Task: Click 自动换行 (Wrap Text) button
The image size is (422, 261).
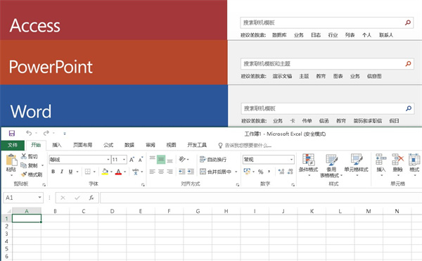Action: [x=213, y=159]
